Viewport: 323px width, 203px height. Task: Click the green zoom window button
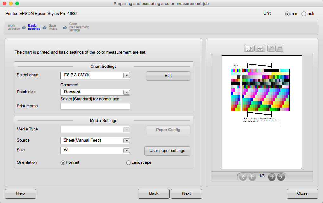point(17,3)
